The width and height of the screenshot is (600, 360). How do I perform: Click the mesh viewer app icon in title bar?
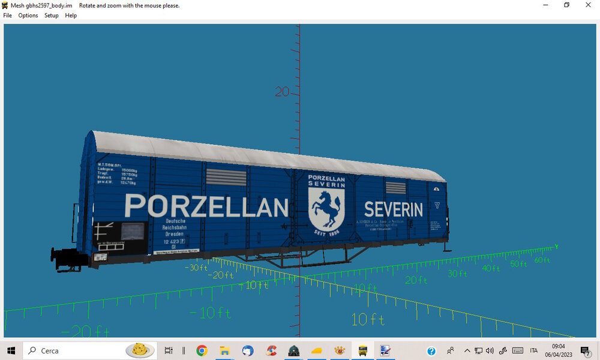pyautogui.click(x=5, y=5)
